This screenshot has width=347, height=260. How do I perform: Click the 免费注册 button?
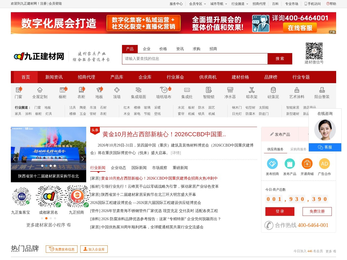[x=317, y=212]
